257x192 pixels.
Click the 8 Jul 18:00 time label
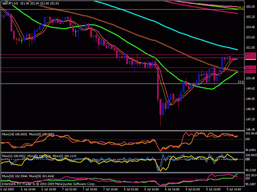[x=172, y=189]
